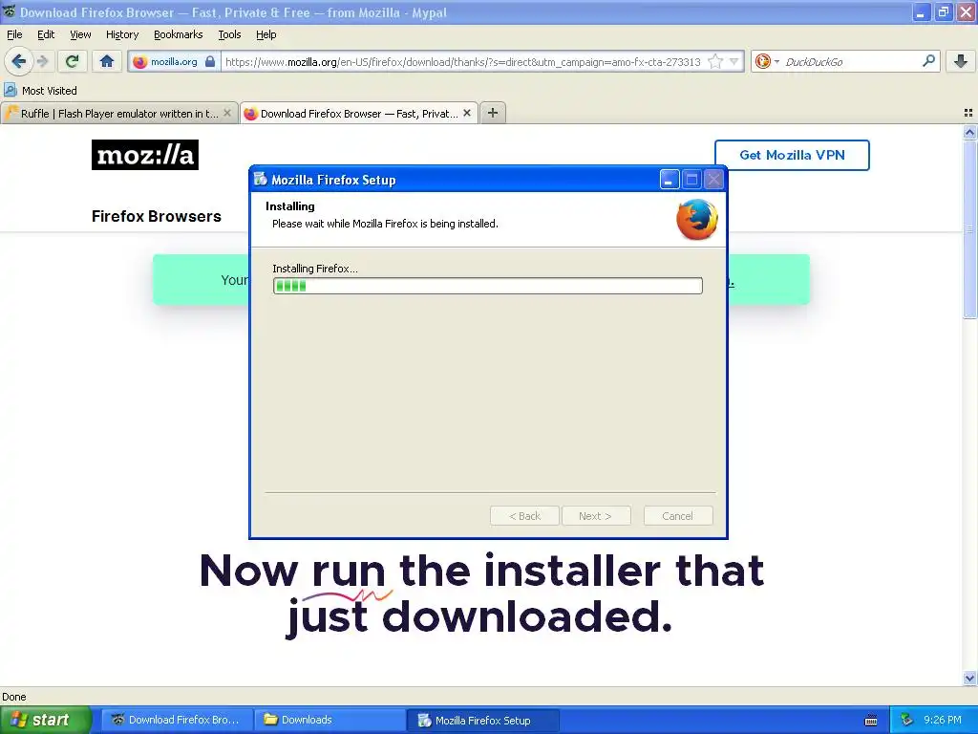Open the Bookmarks menu
This screenshot has width=978, height=734.
[x=178, y=34]
